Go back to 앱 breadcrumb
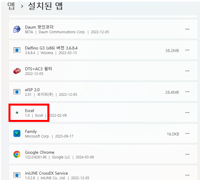The image size is (200, 184). click(11, 6)
